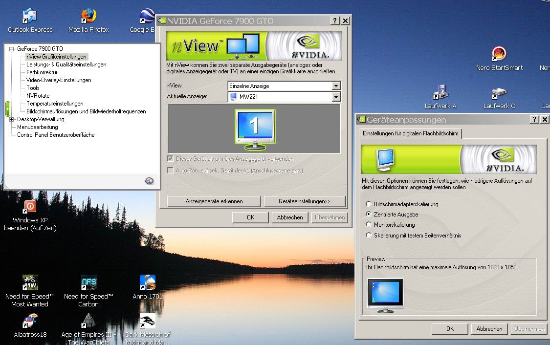Select NVRotate in the settings tree
The width and height of the screenshot is (550, 345).
(x=38, y=96)
